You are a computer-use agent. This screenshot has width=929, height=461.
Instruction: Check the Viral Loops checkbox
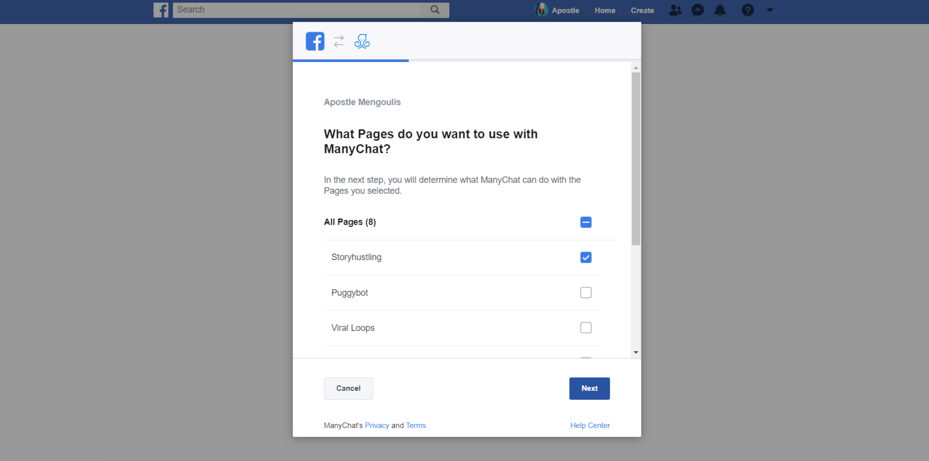click(586, 328)
